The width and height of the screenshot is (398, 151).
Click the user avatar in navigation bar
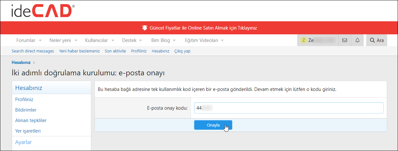(x=304, y=40)
